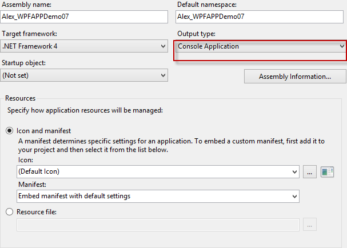Click the Assembly Information button
347x248 pixels.
coord(295,77)
